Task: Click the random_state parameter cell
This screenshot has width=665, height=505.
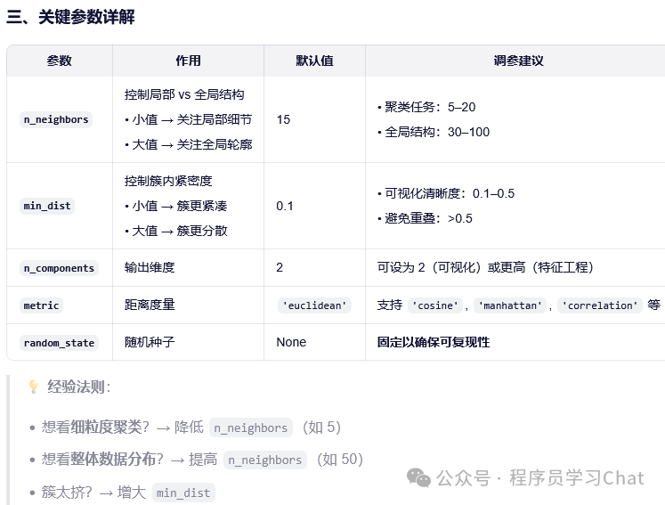Action: click(59, 343)
